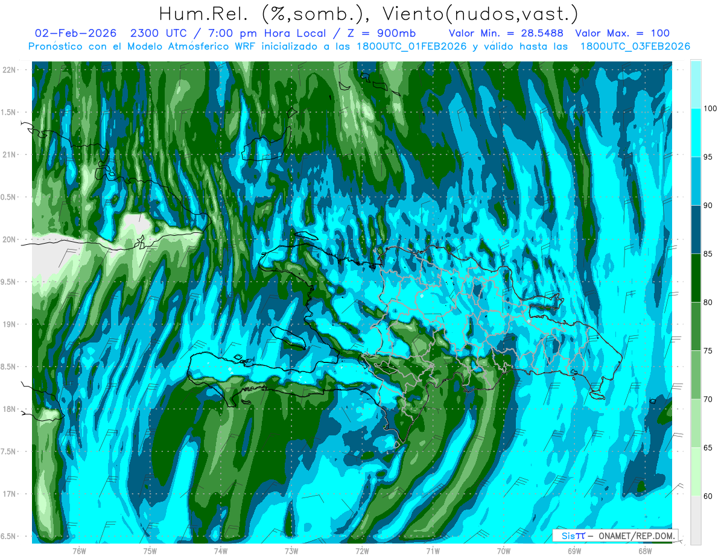Click the '69W' longitude label
This screenshot has width=724, height=559.
pyautogui.click(x=574, y=551)
